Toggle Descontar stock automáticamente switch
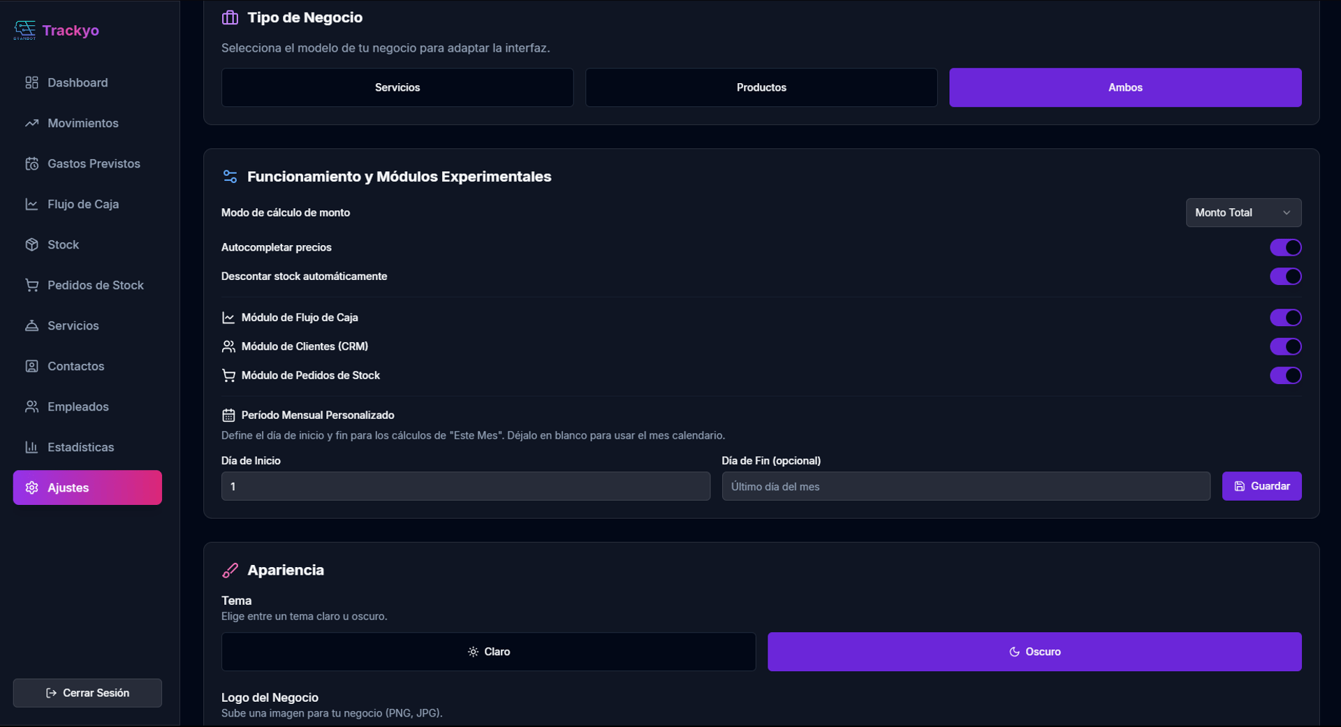Viewport: 1341px width, 727px height. [x=1285, y=277]
